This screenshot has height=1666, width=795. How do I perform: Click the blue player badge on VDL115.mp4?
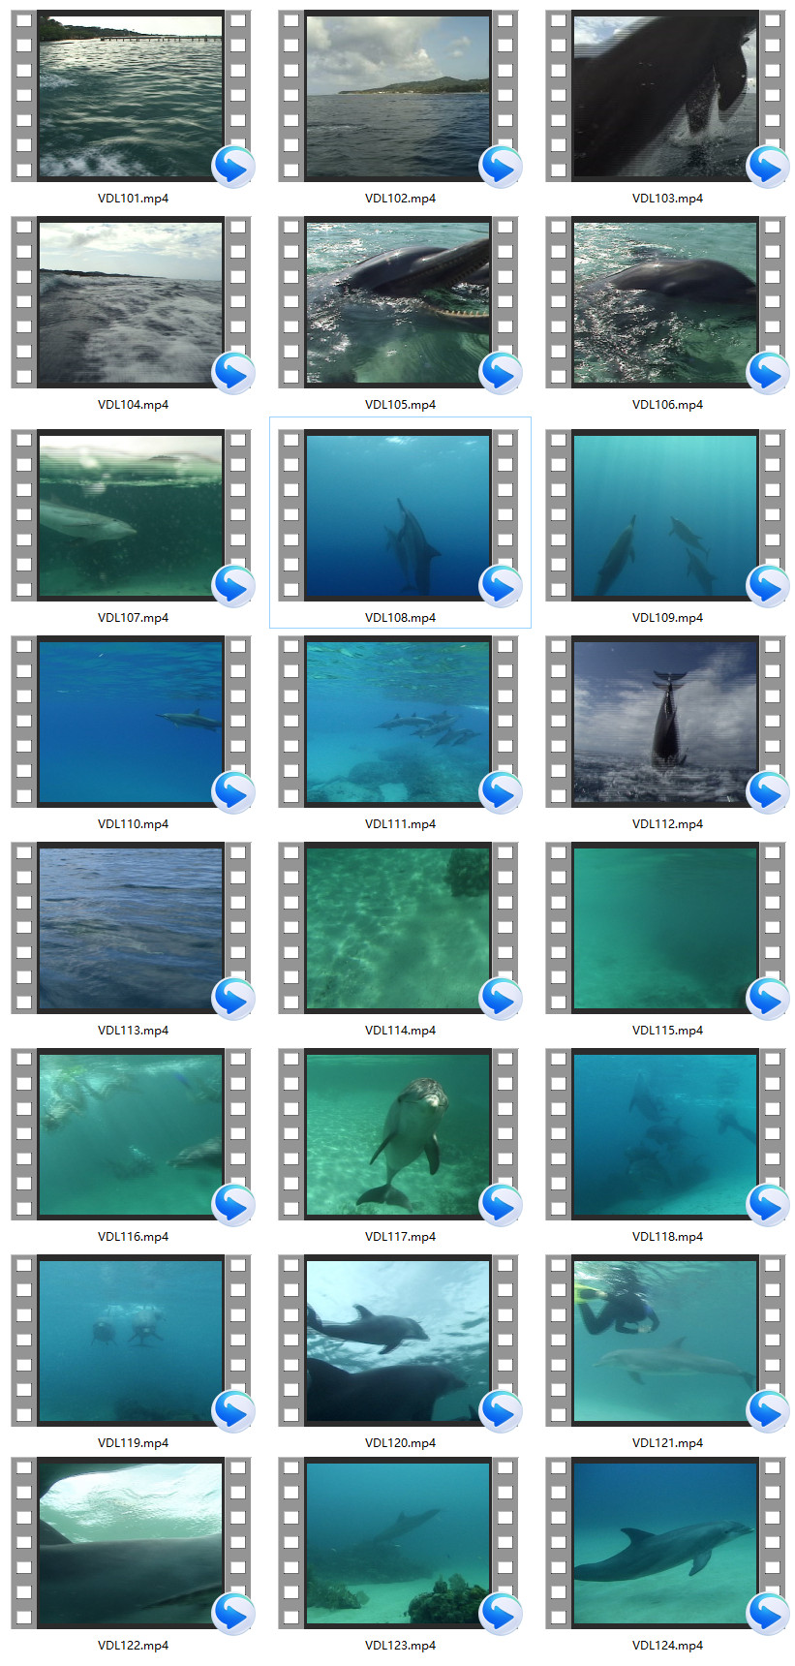tap(768, 999)
